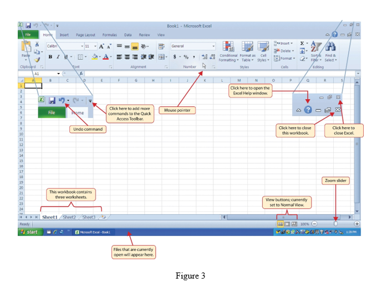Viewport: 387px width, 283px height.
Task: Click Increase Decimal icon
Action: coord(205,57)
